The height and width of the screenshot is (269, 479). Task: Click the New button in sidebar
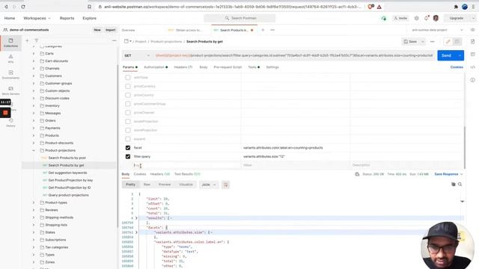click(97, 30)
